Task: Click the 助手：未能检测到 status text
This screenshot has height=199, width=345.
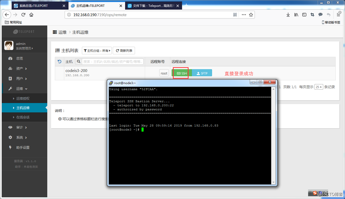Action: (26, 167)
